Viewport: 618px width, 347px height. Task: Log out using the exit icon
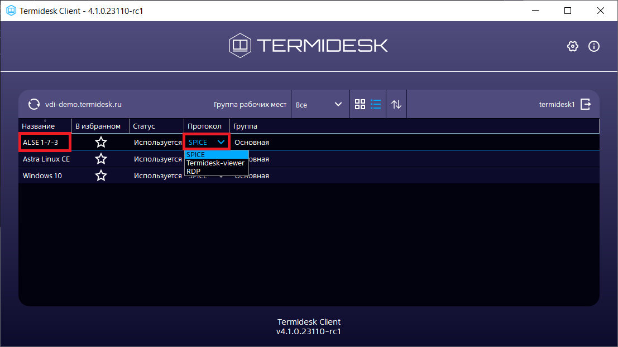(586, 104)
